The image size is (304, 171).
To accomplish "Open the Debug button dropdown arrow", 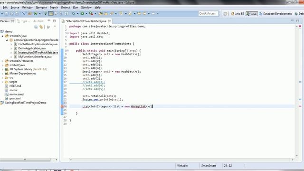I will pos(77,14).
